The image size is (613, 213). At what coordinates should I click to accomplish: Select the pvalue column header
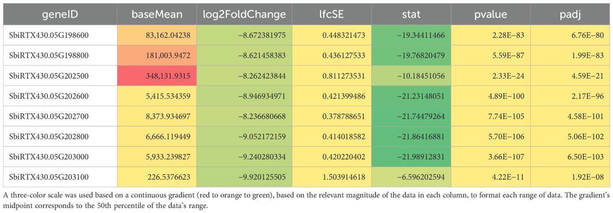point(490,15)
